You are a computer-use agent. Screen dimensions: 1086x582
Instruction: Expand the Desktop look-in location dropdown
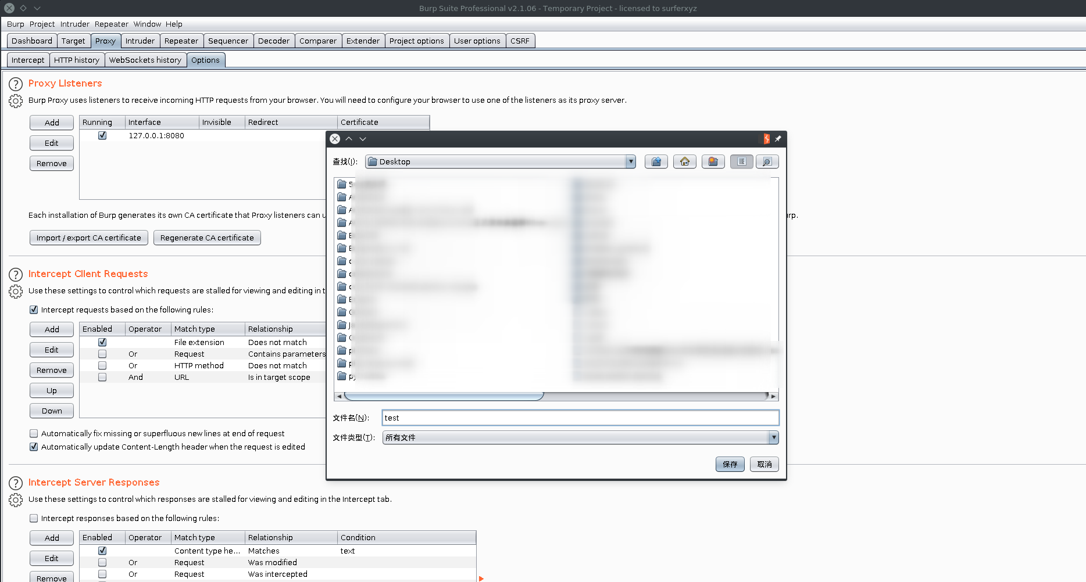pyautogui.click(x=631, y=161)
